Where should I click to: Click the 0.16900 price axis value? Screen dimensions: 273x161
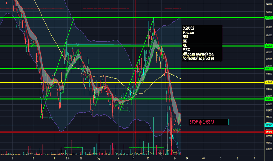click(x=269, y=110)
